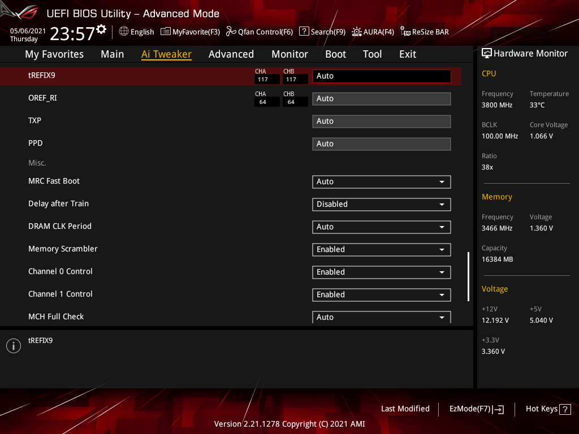
Task: Click the tREFIX9 Auto input field
Action: click(x=382, y=76)
